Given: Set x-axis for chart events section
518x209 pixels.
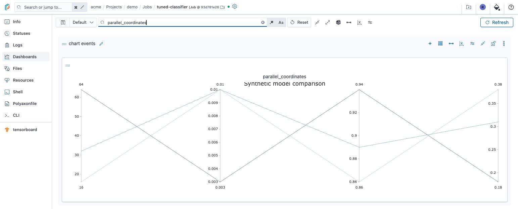Looking at the screenshot, I should coord(462,43).
